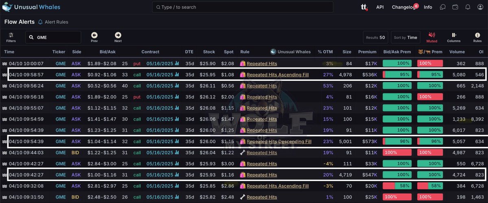The height and width of the screenshot is (203, 488).
Task: Open the Results 50 selector
Action: coord(376,37)
